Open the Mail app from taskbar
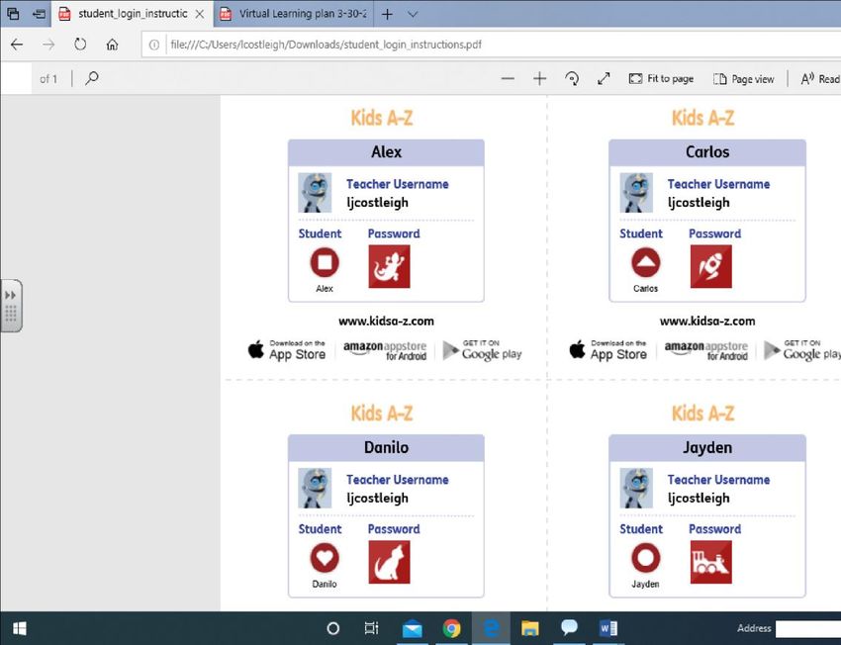This screenshot has width=841, height=645. 412,628
